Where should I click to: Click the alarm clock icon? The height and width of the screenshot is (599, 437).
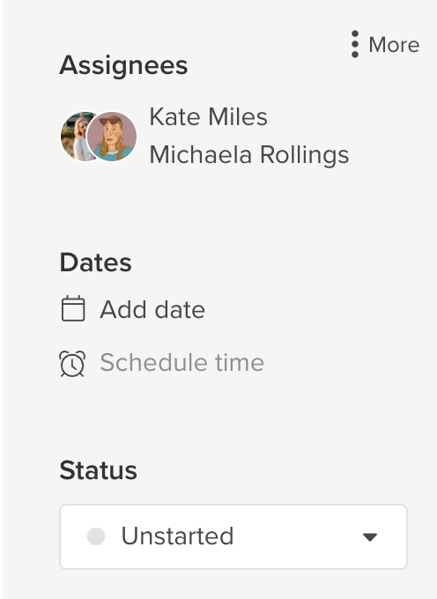pos(72,363)
